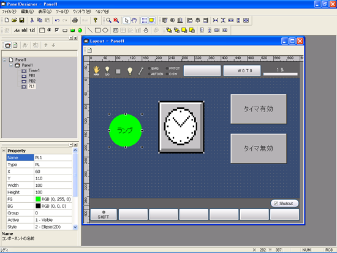
Task: Select the magnifier zoom tool
Action: coord(108,20)
